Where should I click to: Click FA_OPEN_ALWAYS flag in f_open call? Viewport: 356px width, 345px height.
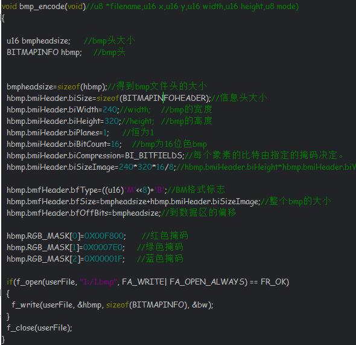coord(207,282)
